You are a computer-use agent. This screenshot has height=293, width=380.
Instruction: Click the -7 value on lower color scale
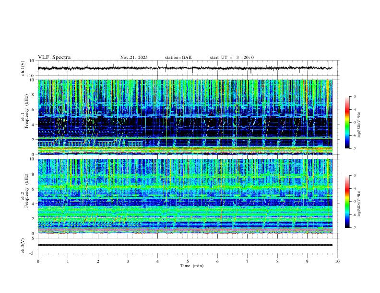click(x=354, y=227)
